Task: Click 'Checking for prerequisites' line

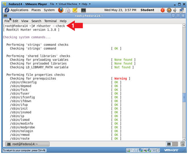Action: coord(33,78)
